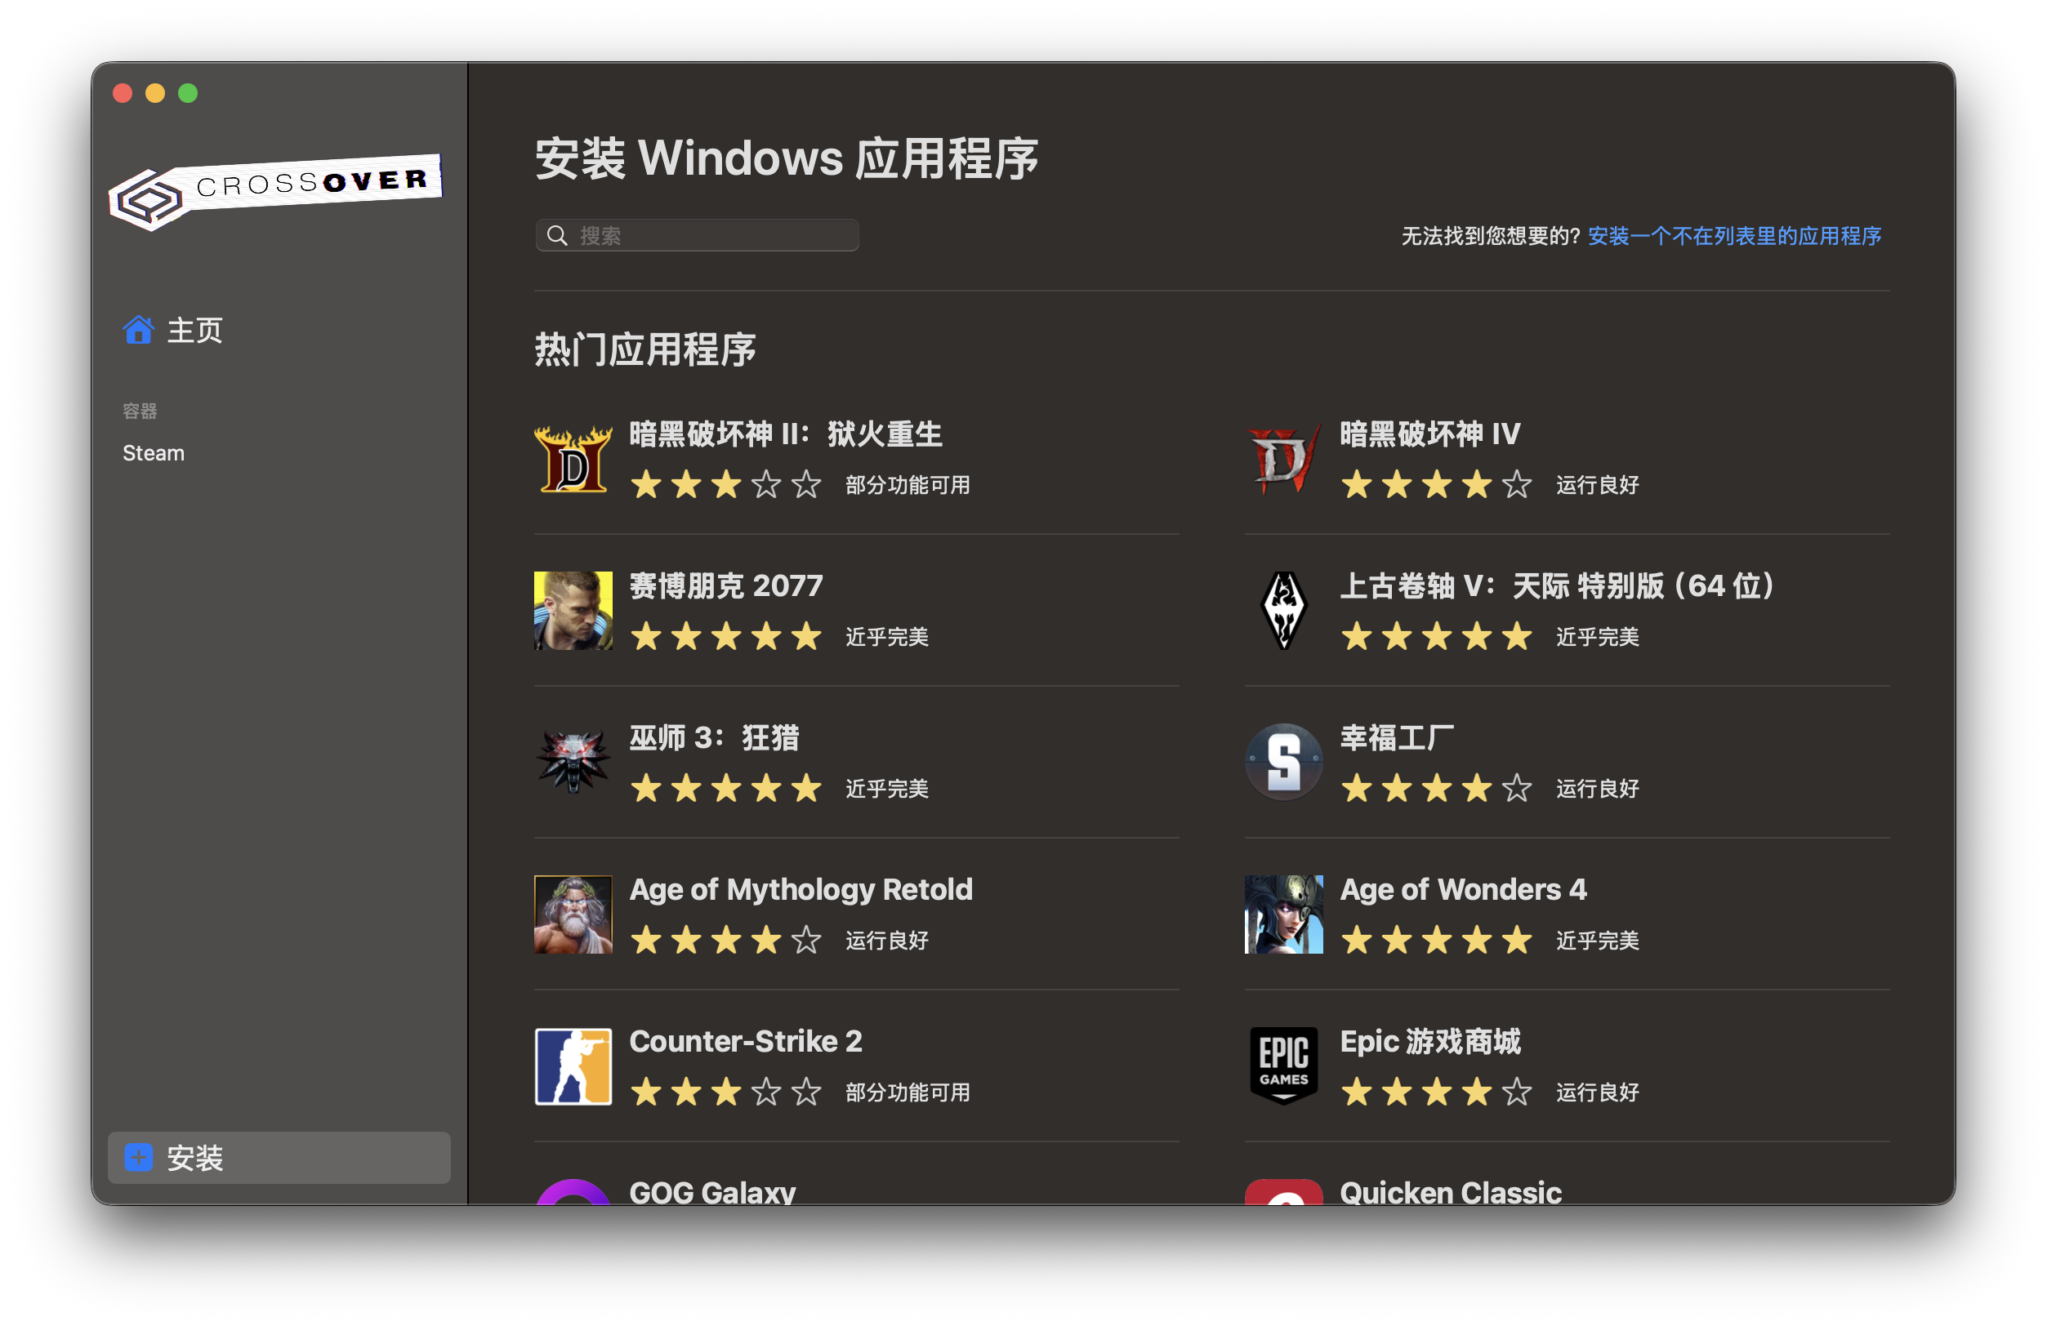Open Age of Mythology Retold title

[801, 890]
